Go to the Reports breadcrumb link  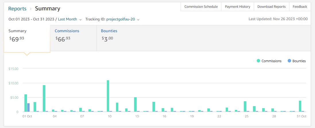click(x=17, y=9)
